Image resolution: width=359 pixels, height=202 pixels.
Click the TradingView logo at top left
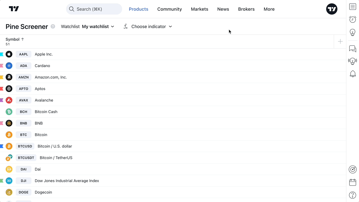tap(14, 9)
